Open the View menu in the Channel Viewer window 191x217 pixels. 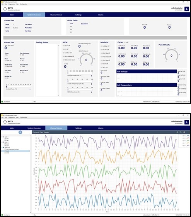pos(6,117)
